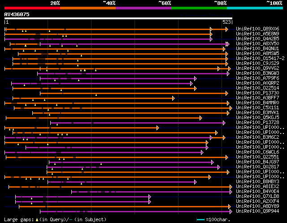This screenshot has width=287, height=223.
Task: Click the orange ~40% identity legend segment
Action: point(88,8)
